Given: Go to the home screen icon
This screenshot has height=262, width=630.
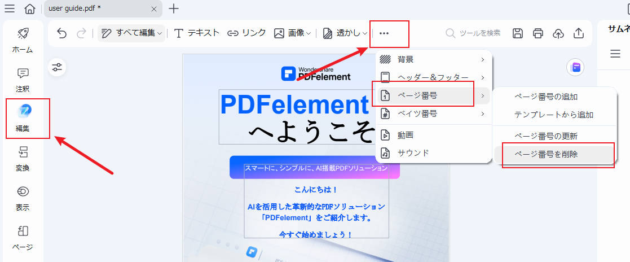Looking at the screenshot, I should point(30,8).
